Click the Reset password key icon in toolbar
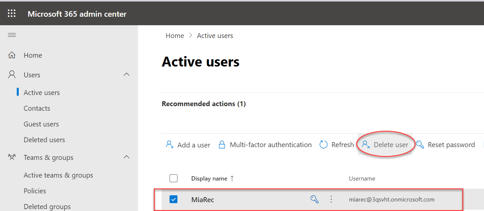The image size is (484, 211). [420, 144]
